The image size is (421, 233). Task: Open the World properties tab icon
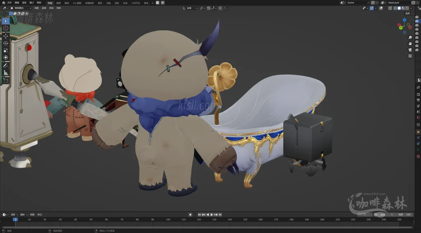[418, 118]
